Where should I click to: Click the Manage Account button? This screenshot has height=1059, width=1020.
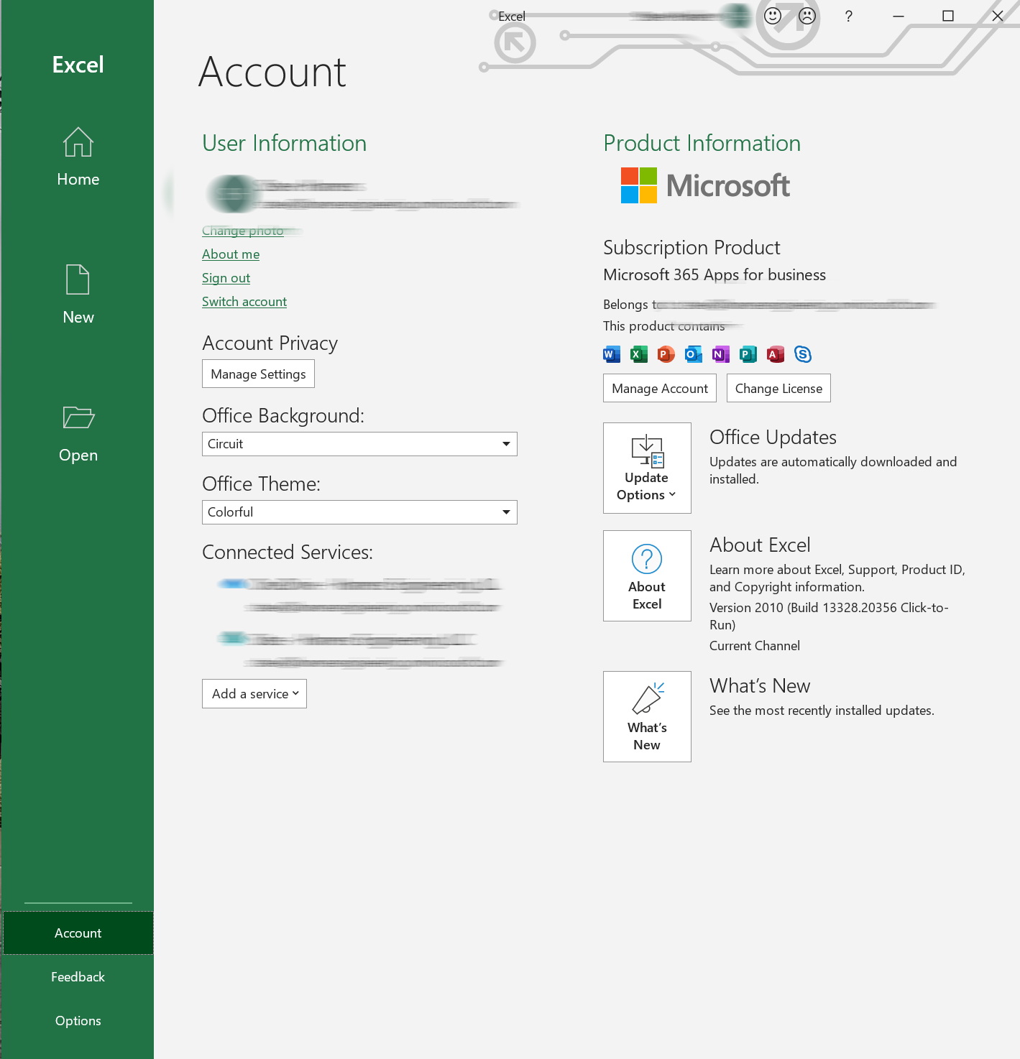(x=658, y=388)
